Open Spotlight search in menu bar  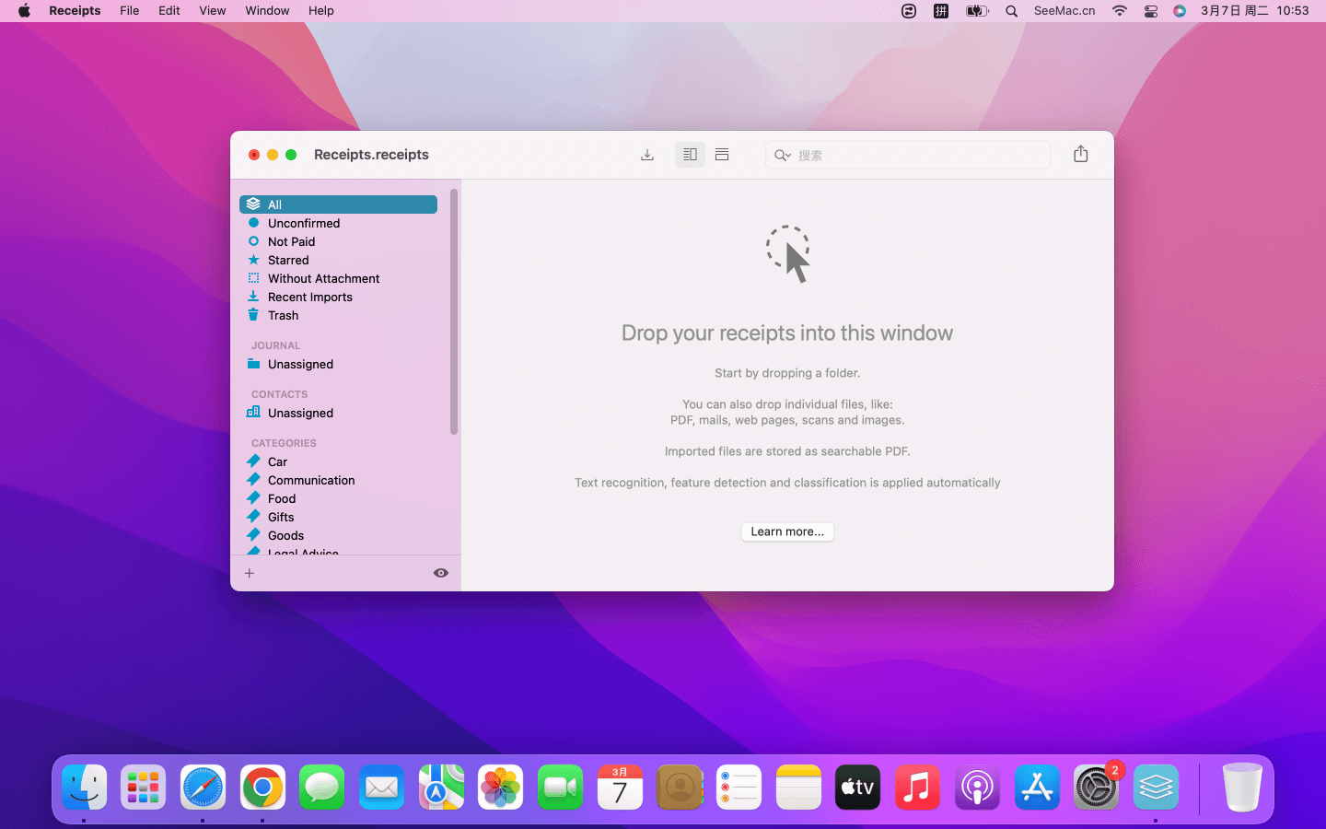(x=1011, y=11)
